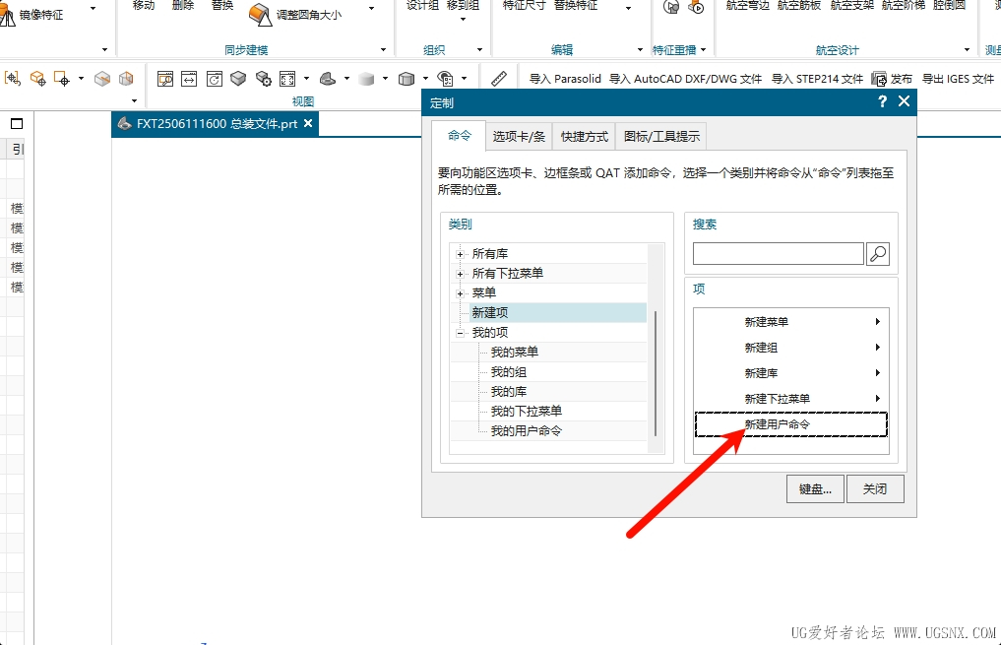1001x645 pixels.
Task: Open the 移到组 dropdown arrow
Action: pyautogui.click(x=464, y=19)
